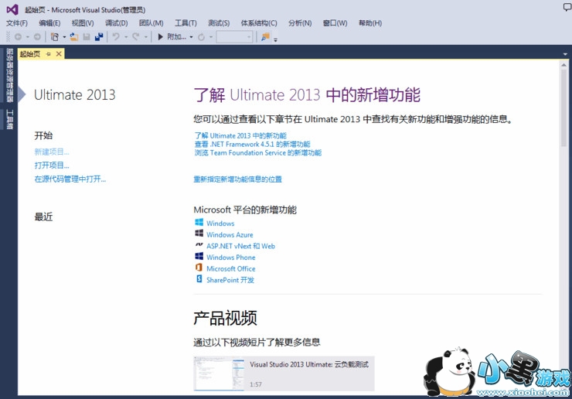The height and width of the screenshot is (399, 572).
Task: Open the 体系结构(C) menu
Action: pyautogui.click(x=259, y=23)
